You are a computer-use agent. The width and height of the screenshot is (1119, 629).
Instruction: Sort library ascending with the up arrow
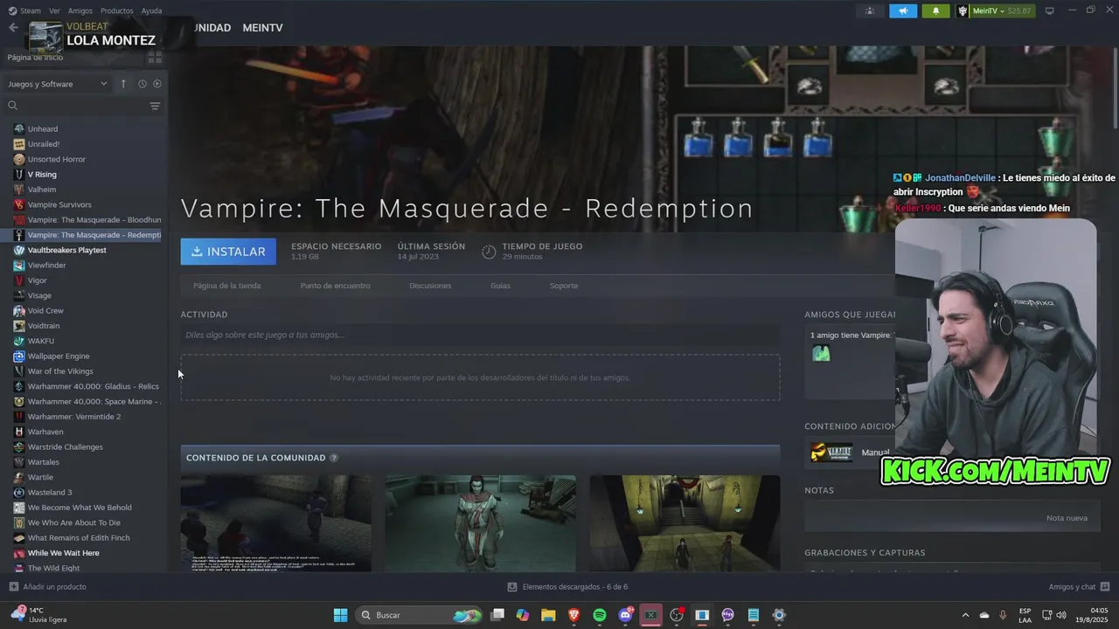coord(123,84)
